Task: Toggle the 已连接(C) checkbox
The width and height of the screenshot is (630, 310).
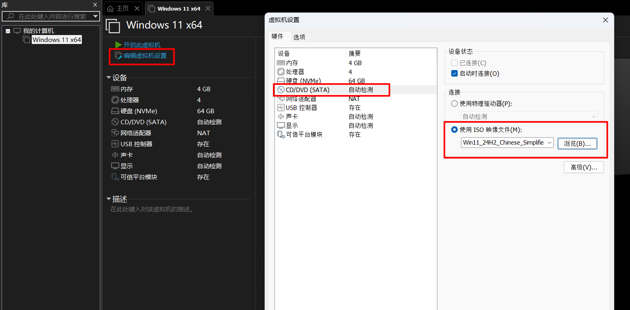Action: tap(454, 63)
